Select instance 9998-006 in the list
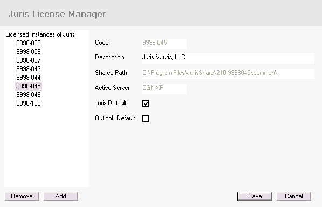 pyautogui.click(x=29, y=52)
